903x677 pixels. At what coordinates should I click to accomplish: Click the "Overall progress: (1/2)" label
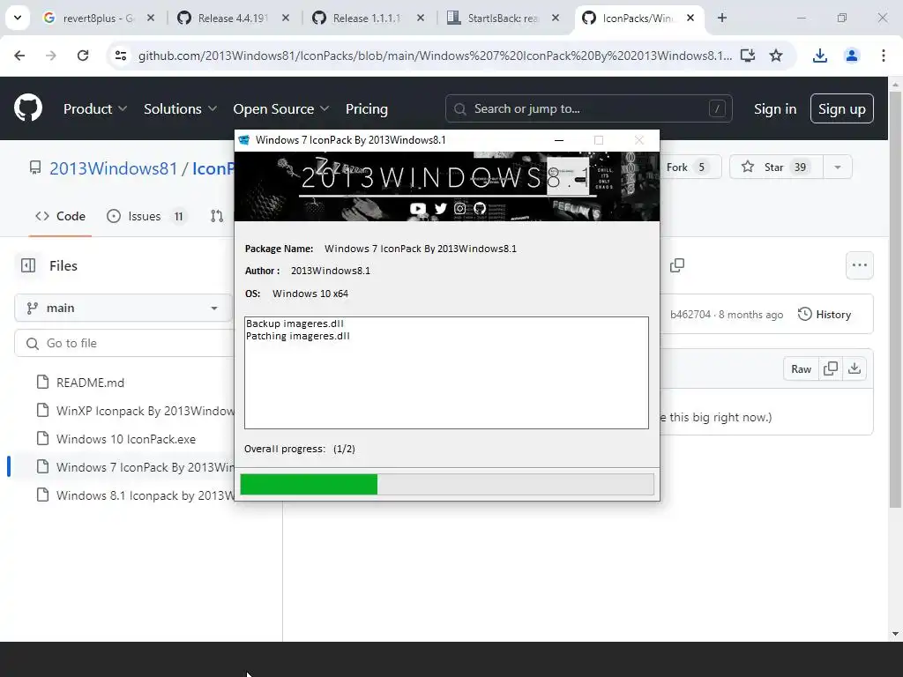(x=300, y=449)
